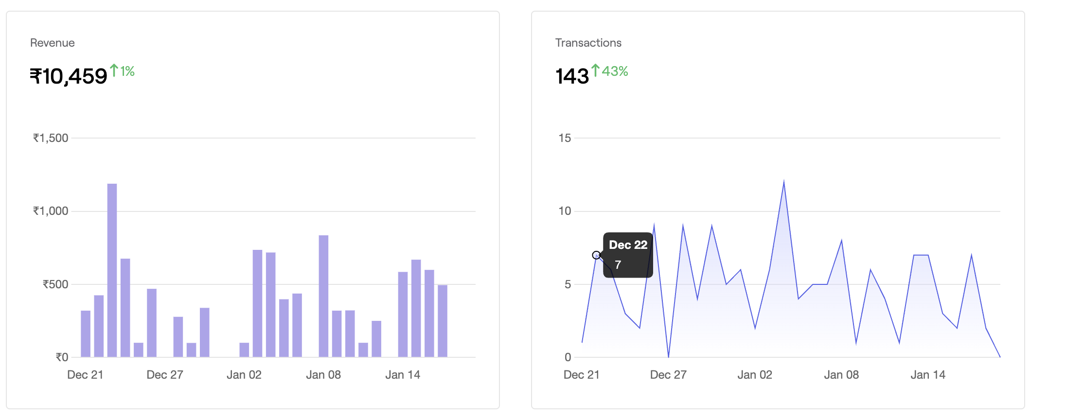This screenshot has width=1066, height=420.
Task: Click the 5 label on Transactions axis
Action: coord(568,284)
